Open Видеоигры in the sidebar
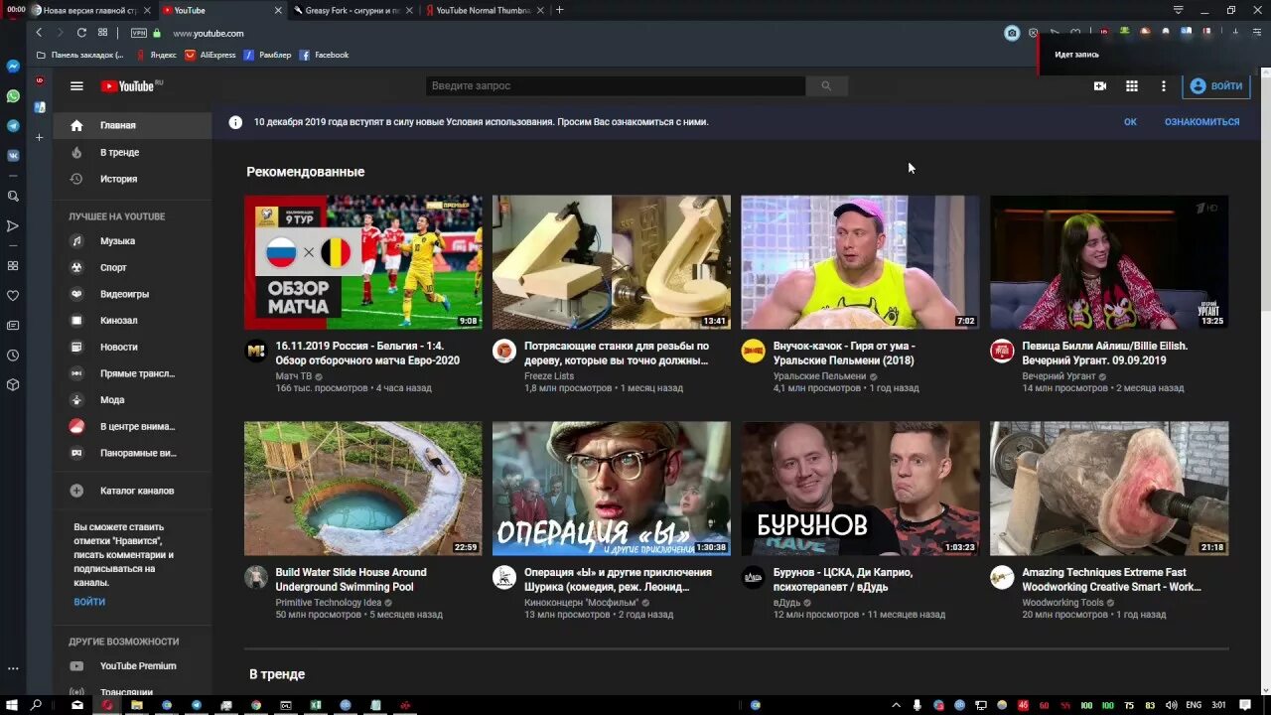1271x715 pixels. [x=132, y=294]
